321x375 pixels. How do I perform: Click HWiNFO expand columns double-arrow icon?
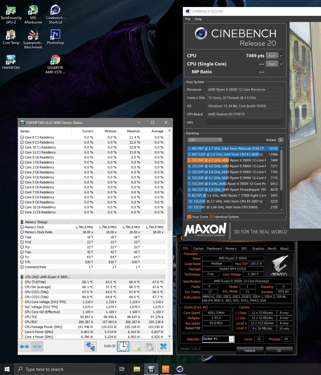(25, 347)
